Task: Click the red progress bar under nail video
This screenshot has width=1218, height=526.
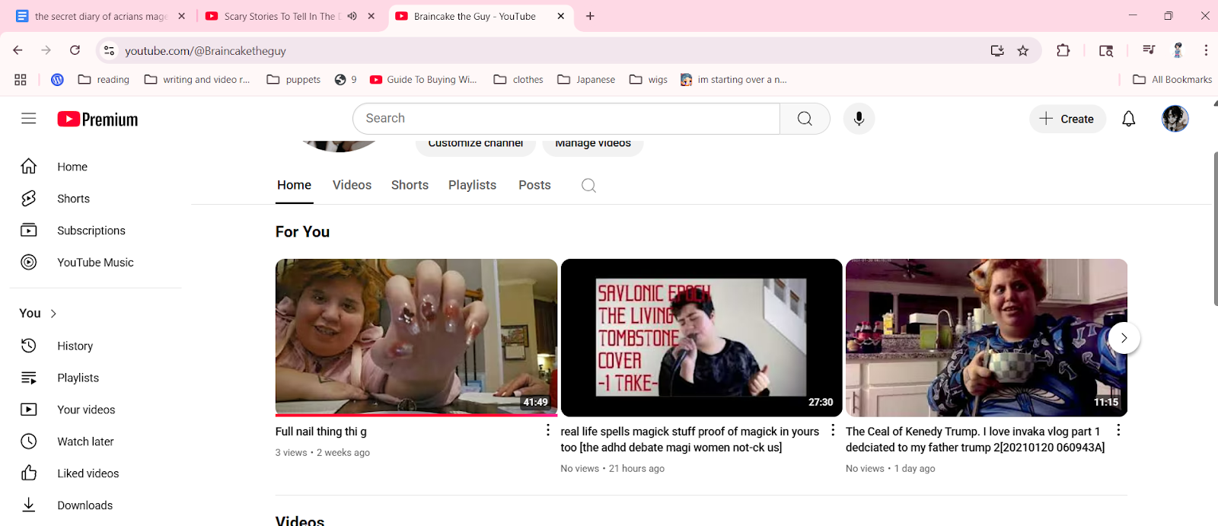Action: point(416,415)
